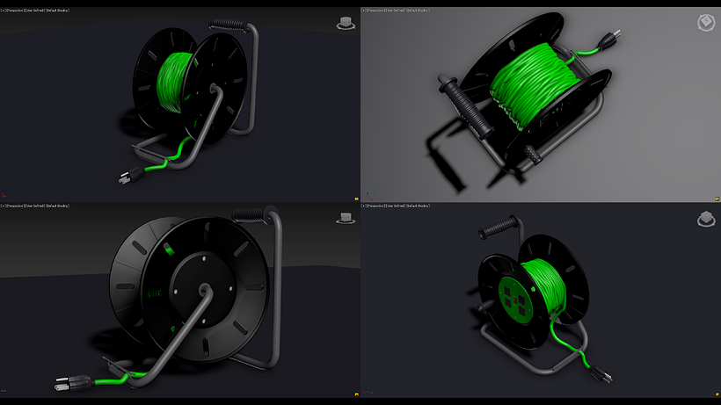Open the Perspective view menu in the top-left viewport
Screen dimensions: 721x405
pos(15,10)
